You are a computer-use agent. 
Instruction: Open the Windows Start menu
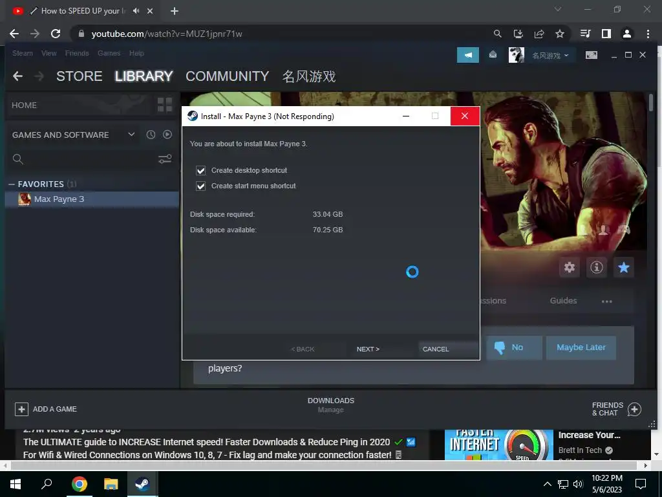[x=16, y=484]
